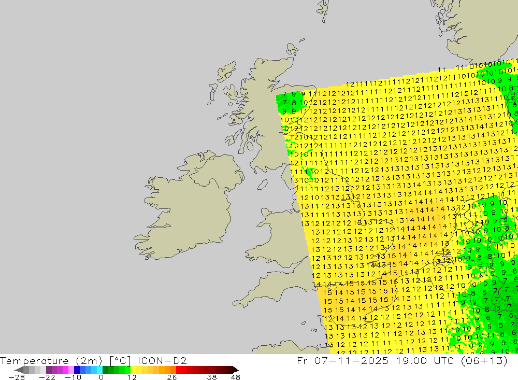The height and width of the screenshot is (380, 518).
Task: Click the '-22' legend scale value
Action: [x=47, y=377]
